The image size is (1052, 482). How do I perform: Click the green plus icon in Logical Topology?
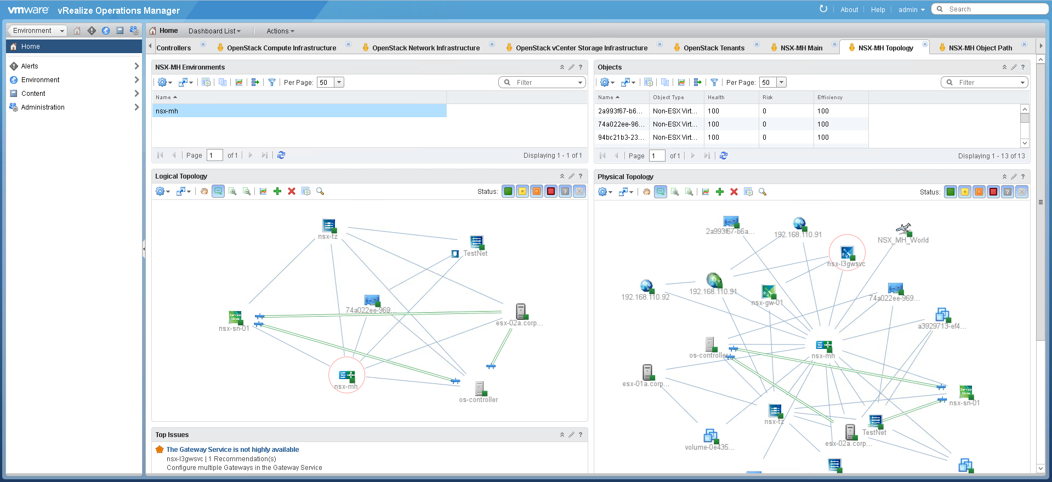pyautogui.click(x=277, y=191)
